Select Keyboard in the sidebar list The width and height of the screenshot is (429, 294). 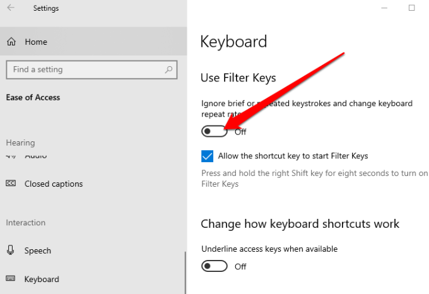[42, 279]
